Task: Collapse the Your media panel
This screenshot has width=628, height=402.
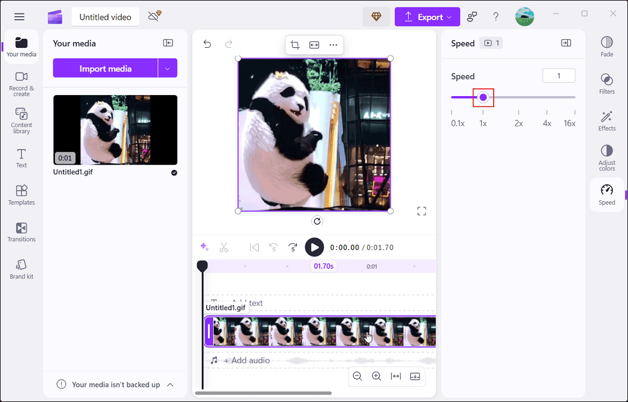Action: point(168,43)
